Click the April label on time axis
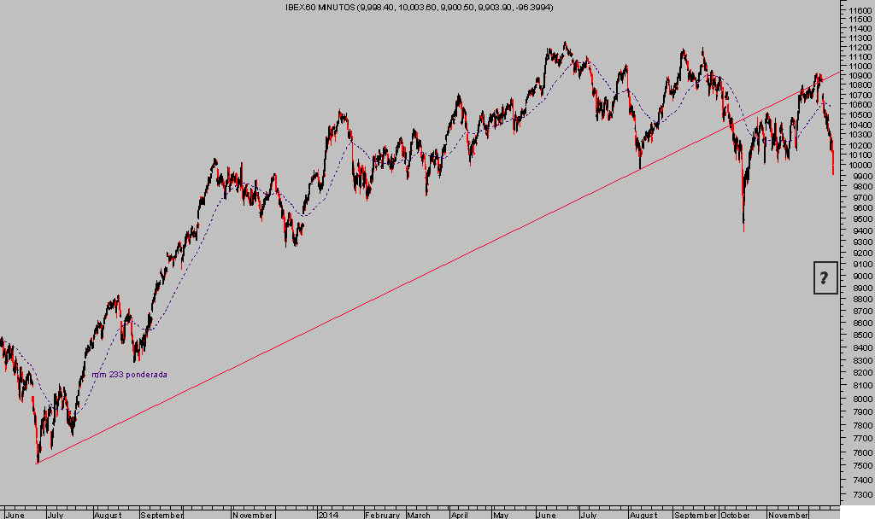Image resolution: width=875 pixels, height=519 pixels. [459, 515]
